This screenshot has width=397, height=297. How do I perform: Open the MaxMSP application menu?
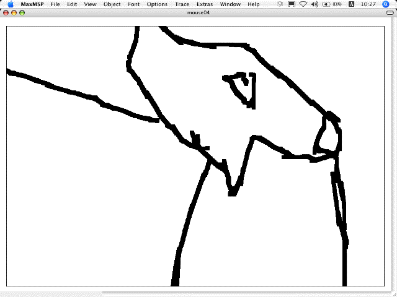pyautogui.click(x=32, y=4)
